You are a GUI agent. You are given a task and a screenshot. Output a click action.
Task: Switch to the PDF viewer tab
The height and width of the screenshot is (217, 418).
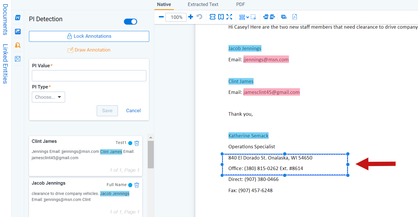pyautogui.click(x=240, y=4)
